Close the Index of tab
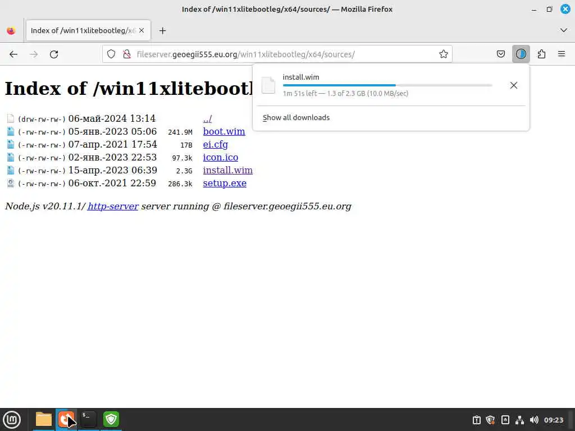Screen dimensions: 575x431 click(x=142, y=30)
